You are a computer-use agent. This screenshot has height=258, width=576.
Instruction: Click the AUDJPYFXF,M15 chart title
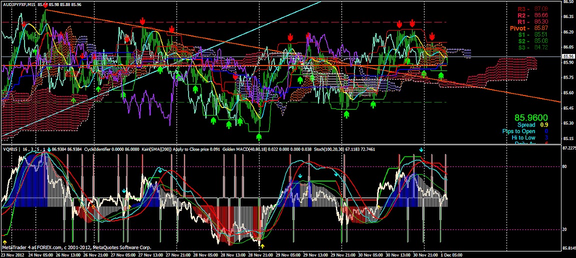coord(18,5)
